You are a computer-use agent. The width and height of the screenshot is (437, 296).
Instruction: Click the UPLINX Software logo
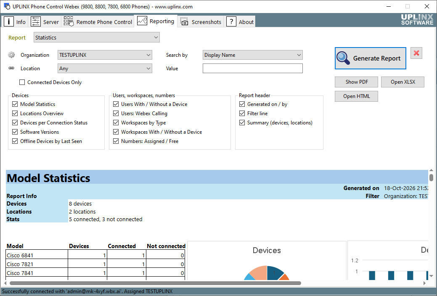(x=417, y=19)
